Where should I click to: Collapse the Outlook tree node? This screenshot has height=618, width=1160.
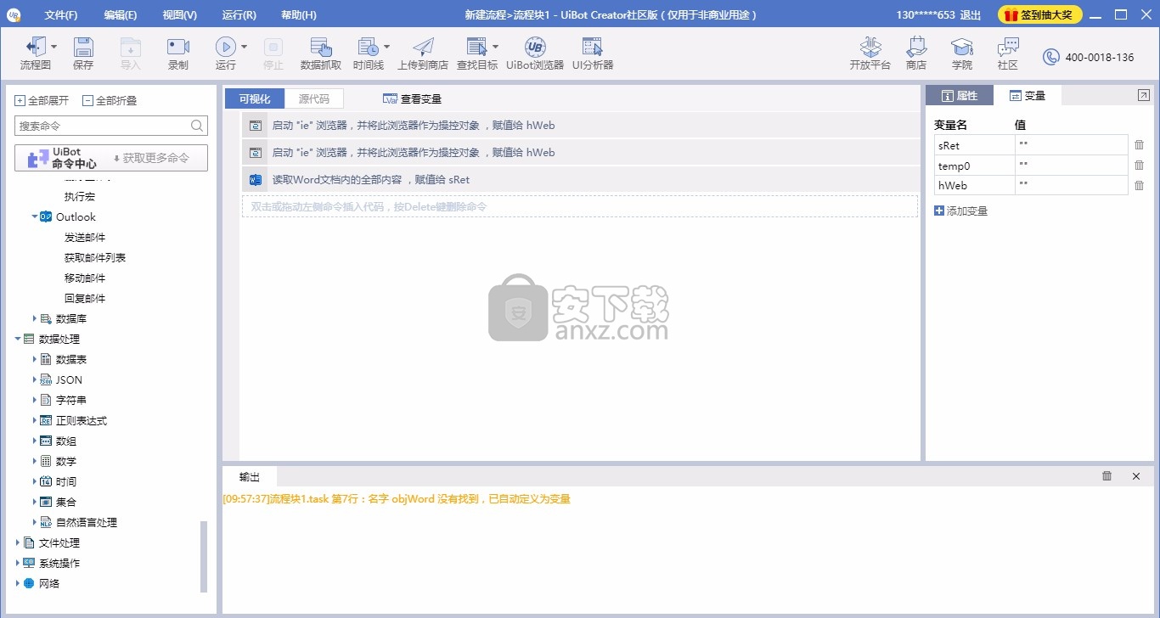click(35, 216)
